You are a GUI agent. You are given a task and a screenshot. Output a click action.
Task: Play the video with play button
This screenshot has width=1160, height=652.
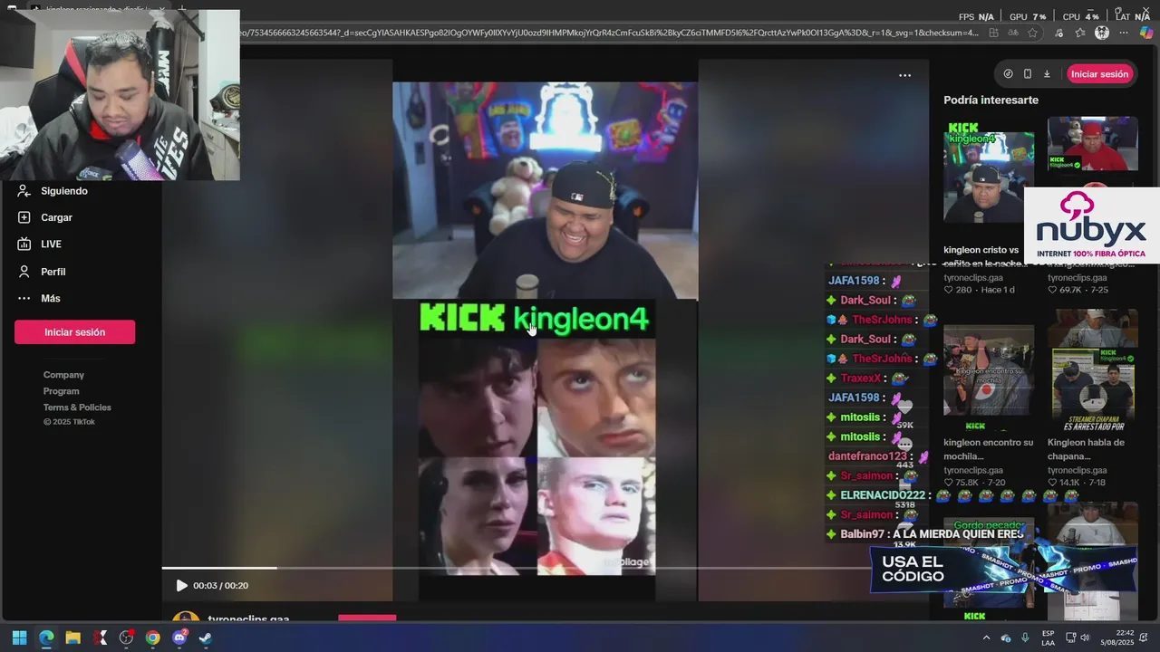pos(181,586)
